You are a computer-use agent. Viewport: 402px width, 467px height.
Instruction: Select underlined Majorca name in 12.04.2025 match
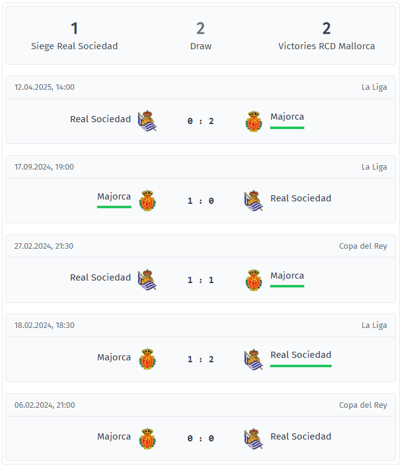[287, 117]
